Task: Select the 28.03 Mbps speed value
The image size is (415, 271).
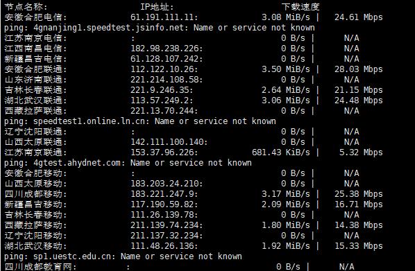Action: tap(358, 69)
